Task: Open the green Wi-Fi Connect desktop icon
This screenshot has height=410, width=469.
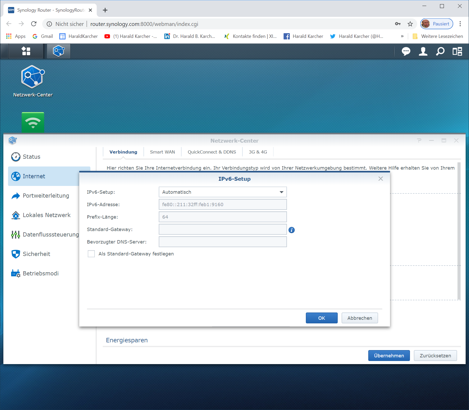Action: tap(33, 122)
